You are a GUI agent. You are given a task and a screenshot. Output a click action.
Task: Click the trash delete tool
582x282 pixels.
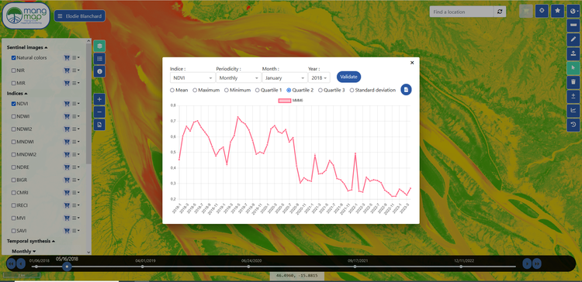(x=573, y=82)
